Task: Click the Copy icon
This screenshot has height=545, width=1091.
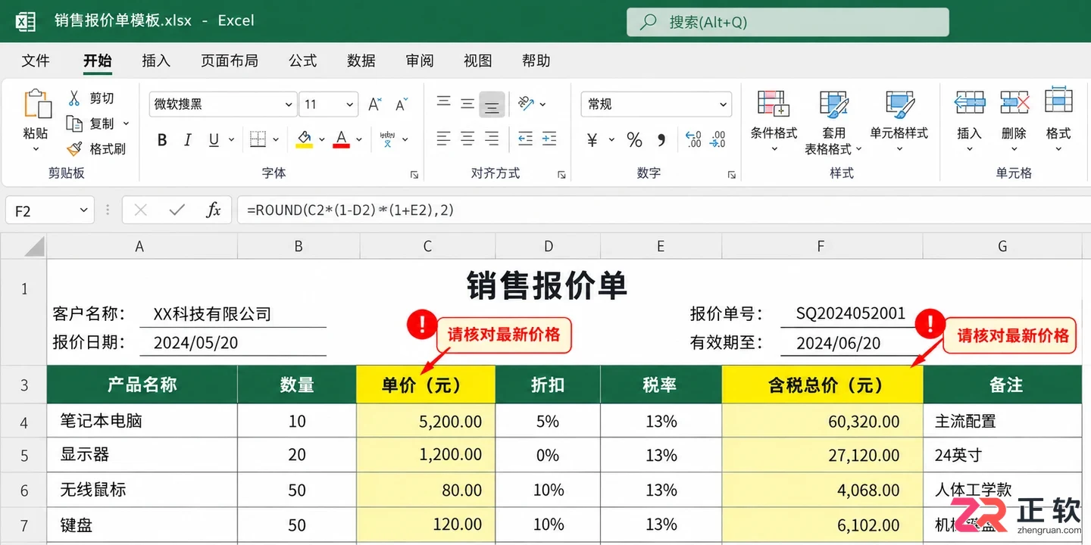Action: click(74, 123)
